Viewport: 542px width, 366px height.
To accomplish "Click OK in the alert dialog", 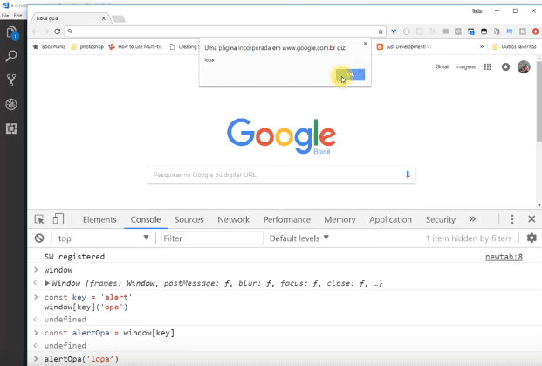I will (x=351, y=76).
